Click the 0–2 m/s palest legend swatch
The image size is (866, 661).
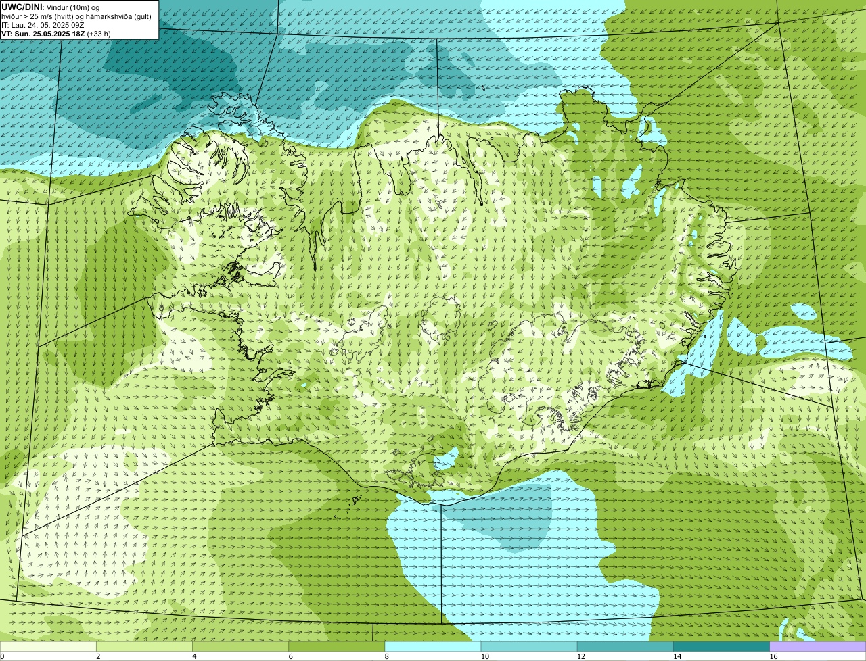48,647
